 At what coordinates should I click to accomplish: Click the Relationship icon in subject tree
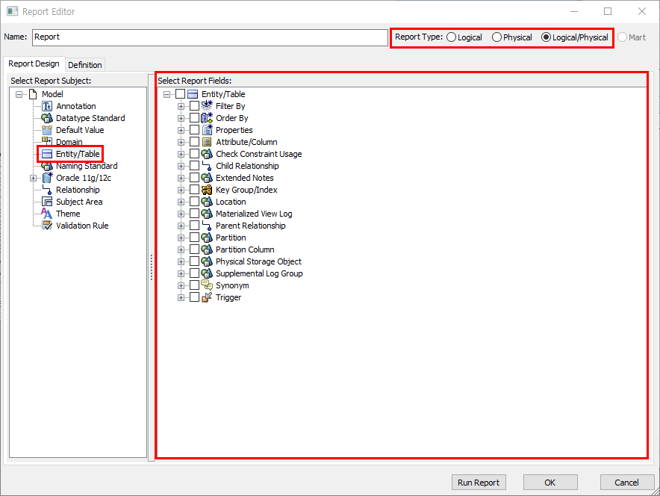click(x=47, y=190)
